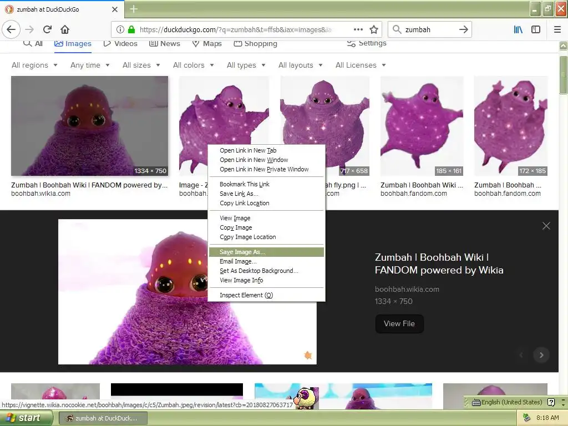This screenshot has width=568, height=426.
Task: Show site information via the info icon
Action: point(120,29)
